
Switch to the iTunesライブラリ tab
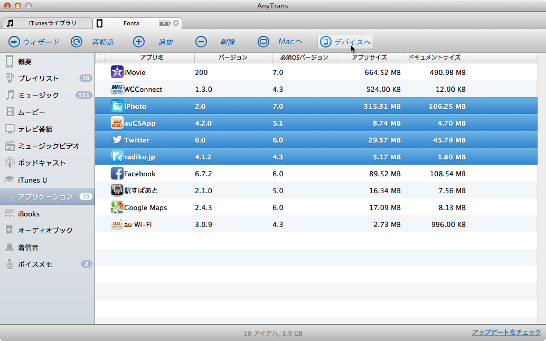pos(48,23)
